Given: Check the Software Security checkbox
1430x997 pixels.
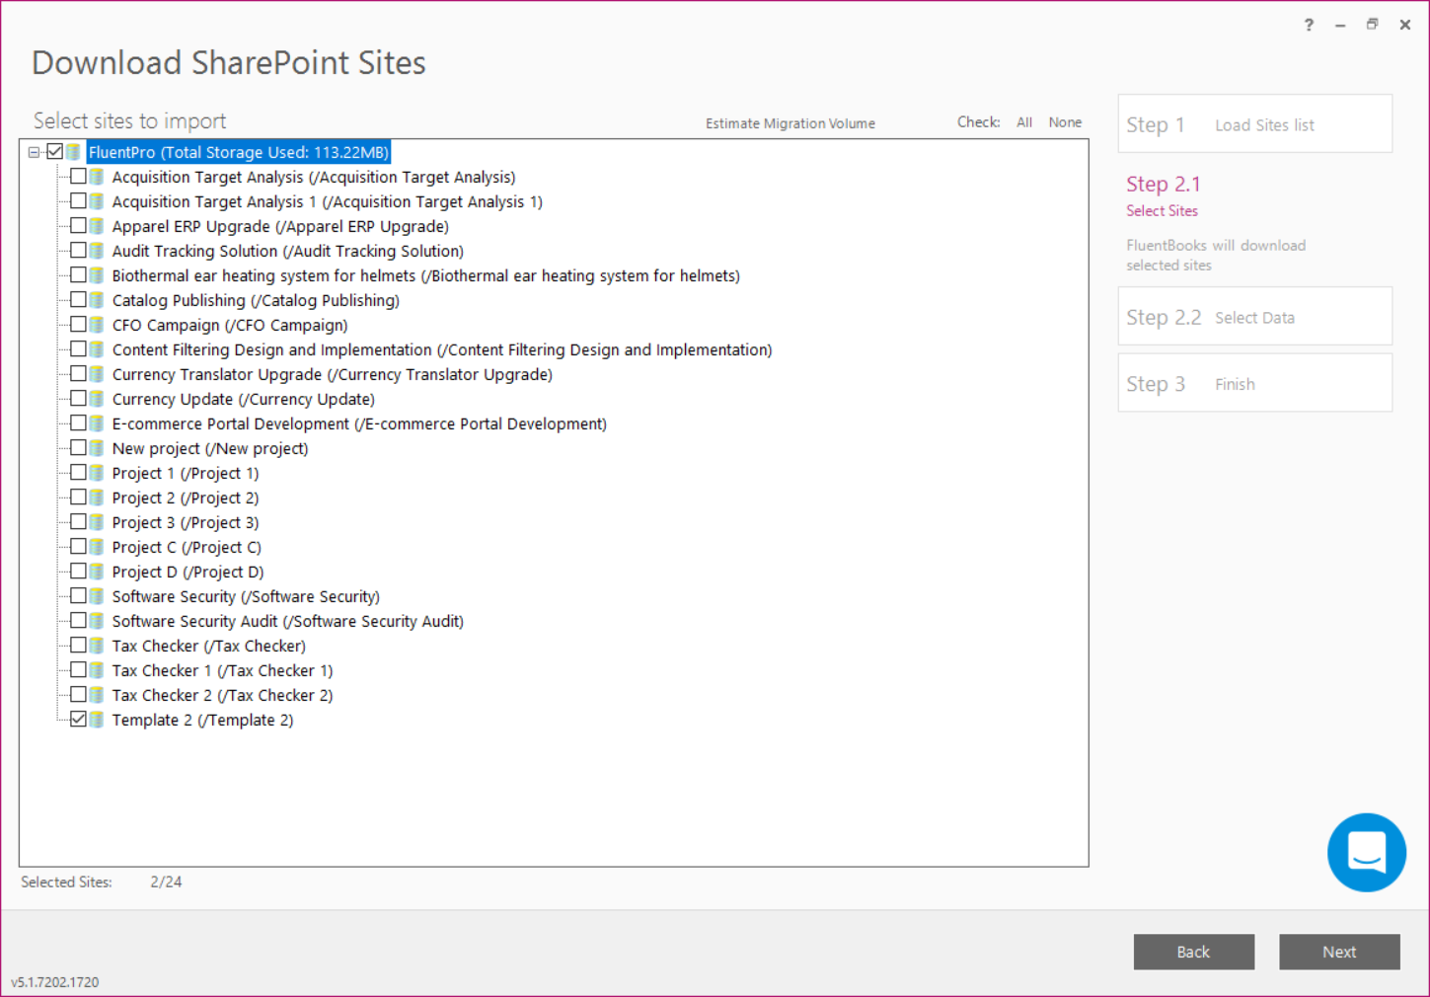Looking at the screenshot, I should click(x=78, y=596).
